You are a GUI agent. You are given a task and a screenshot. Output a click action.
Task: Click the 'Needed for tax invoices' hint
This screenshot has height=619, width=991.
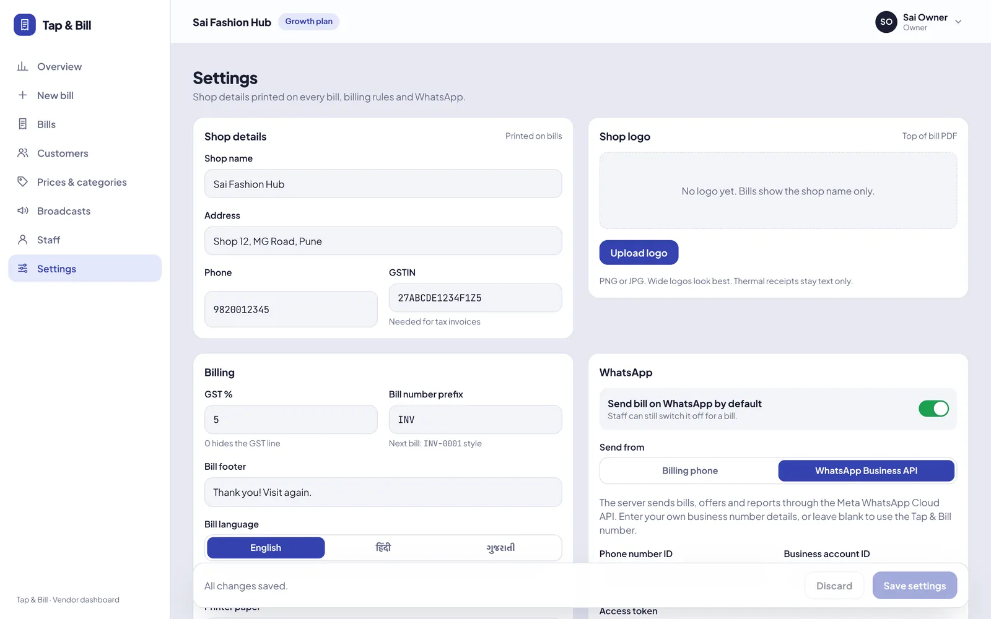point(435,322)
